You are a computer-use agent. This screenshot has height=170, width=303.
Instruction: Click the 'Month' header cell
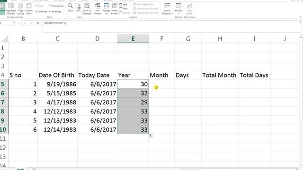[161, 75]
